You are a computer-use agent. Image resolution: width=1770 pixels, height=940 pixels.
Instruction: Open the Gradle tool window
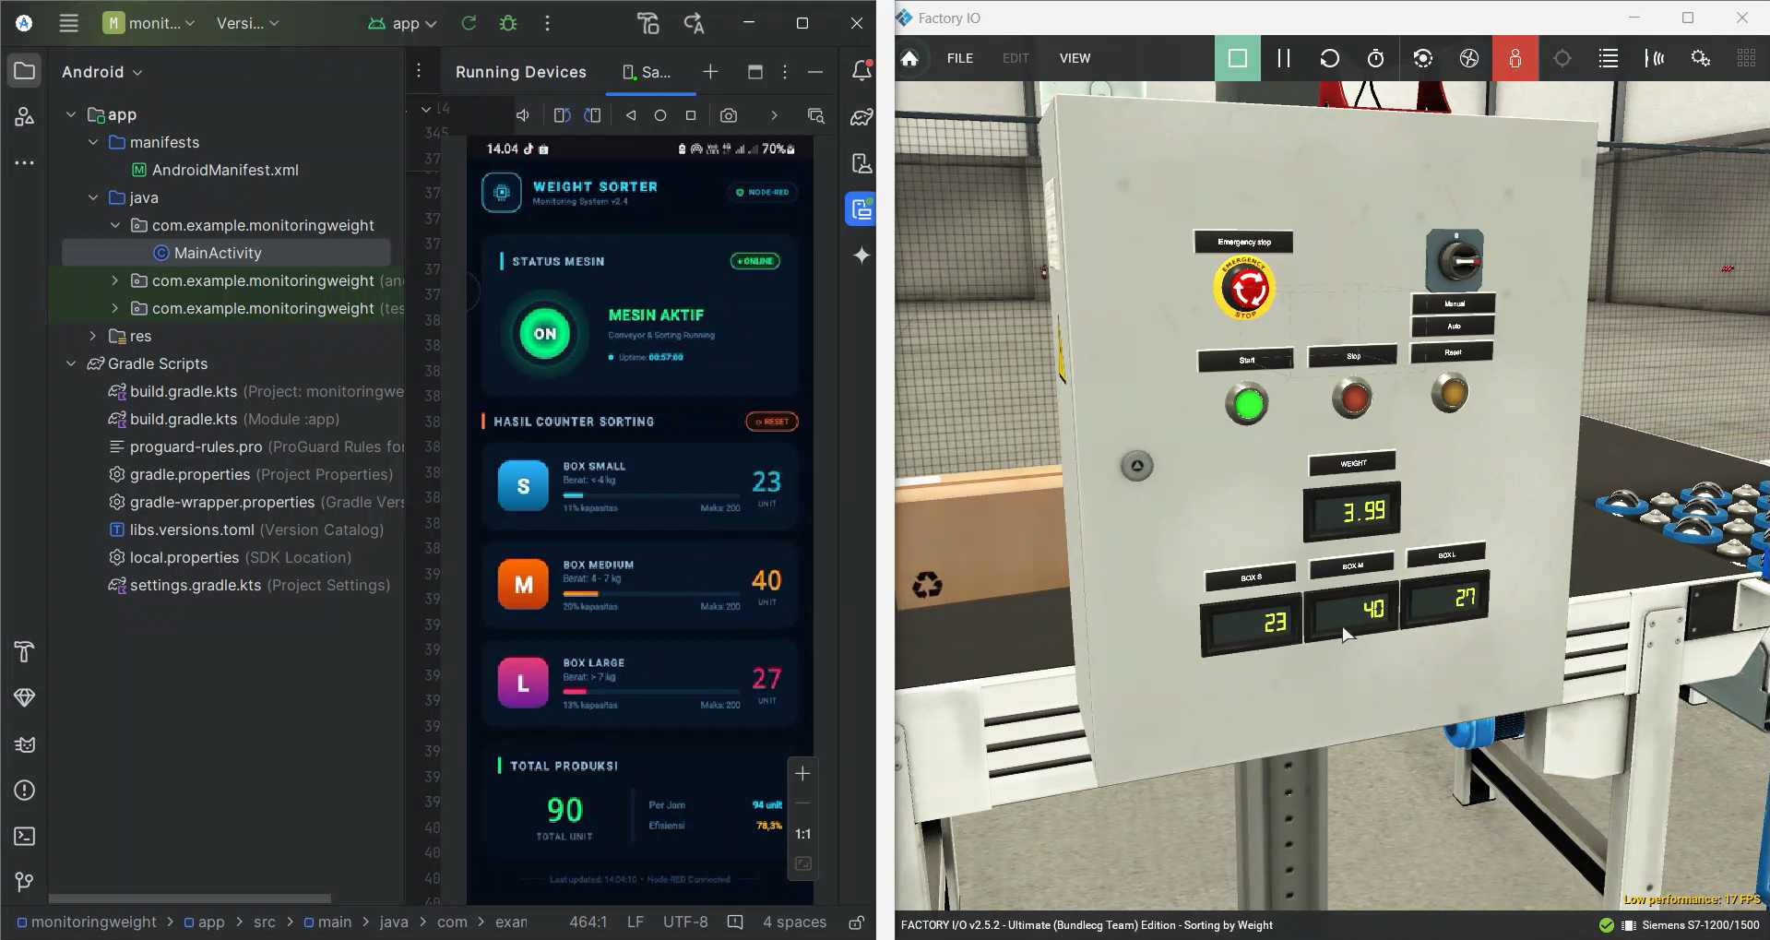861,117
